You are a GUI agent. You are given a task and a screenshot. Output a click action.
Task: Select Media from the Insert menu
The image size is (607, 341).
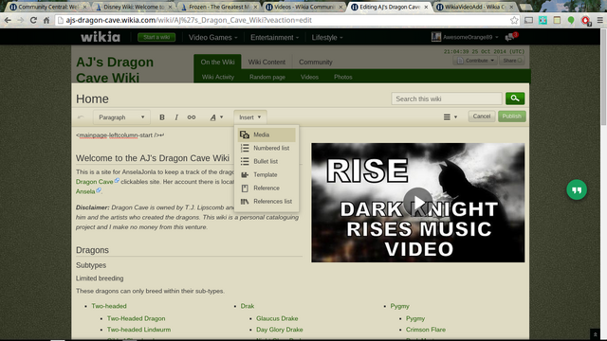pos(267,135)
